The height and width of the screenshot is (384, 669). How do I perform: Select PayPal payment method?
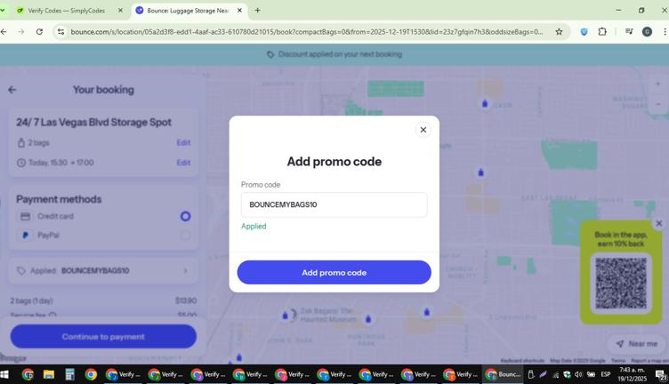(185, 236)
